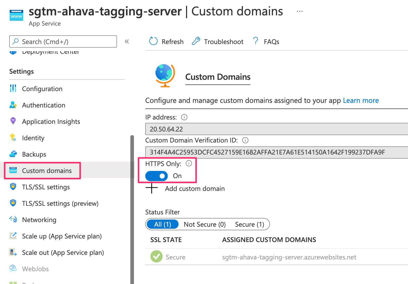Follow the Learn more link
Screen dimensions: 408x284
(361, 100)
